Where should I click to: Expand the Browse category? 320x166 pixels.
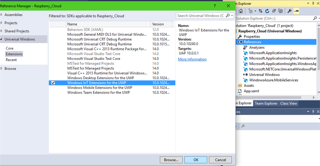pos(2,68)
